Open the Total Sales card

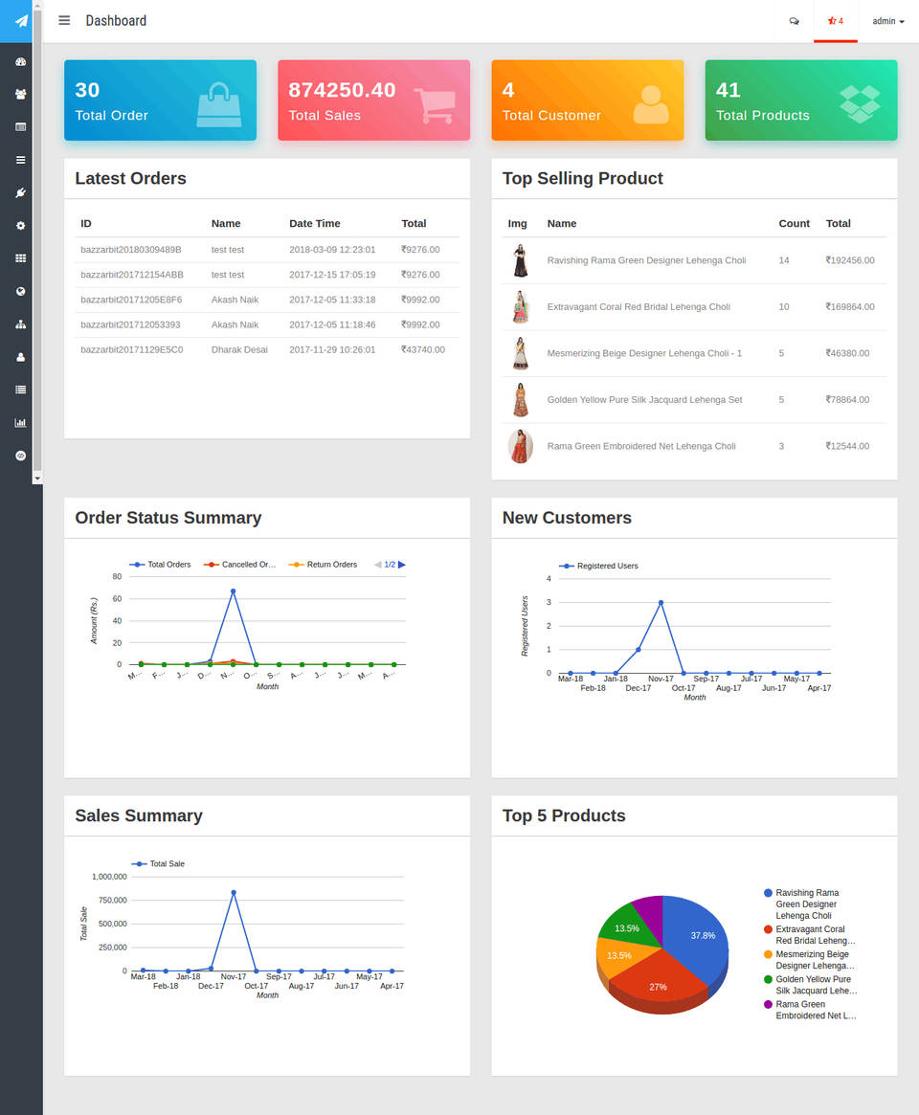374,100
